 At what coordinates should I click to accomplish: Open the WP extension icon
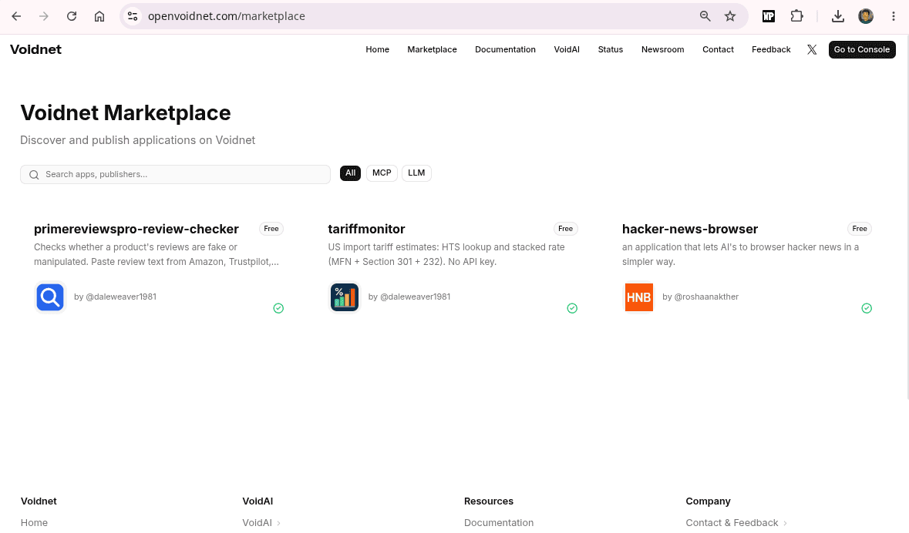coord(769,16)
